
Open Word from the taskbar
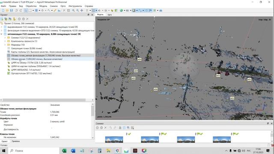73,151
